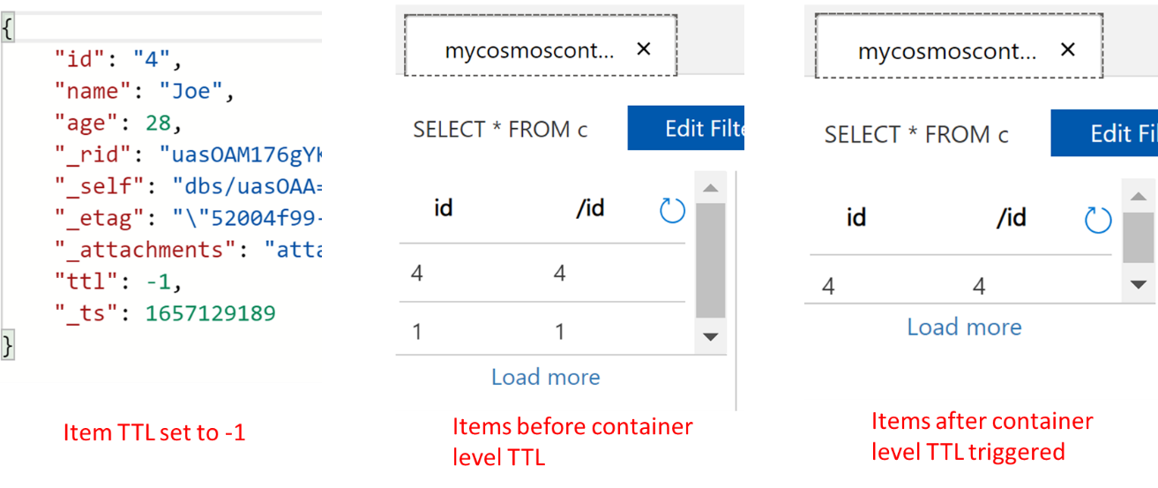Load more items in the left list

click(x=545, y=377)
